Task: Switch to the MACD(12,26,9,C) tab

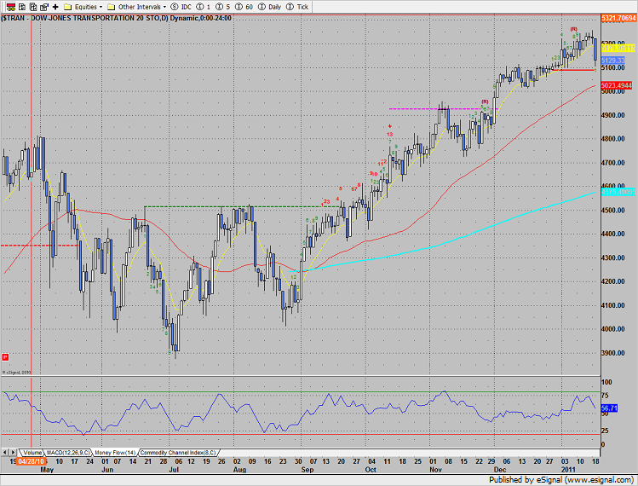Action: (68, 453)
